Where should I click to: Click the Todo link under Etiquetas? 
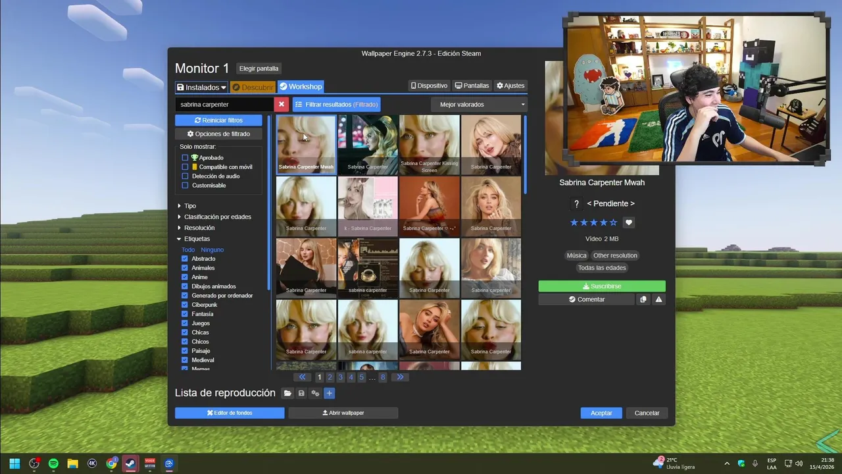tap(188, 250)
